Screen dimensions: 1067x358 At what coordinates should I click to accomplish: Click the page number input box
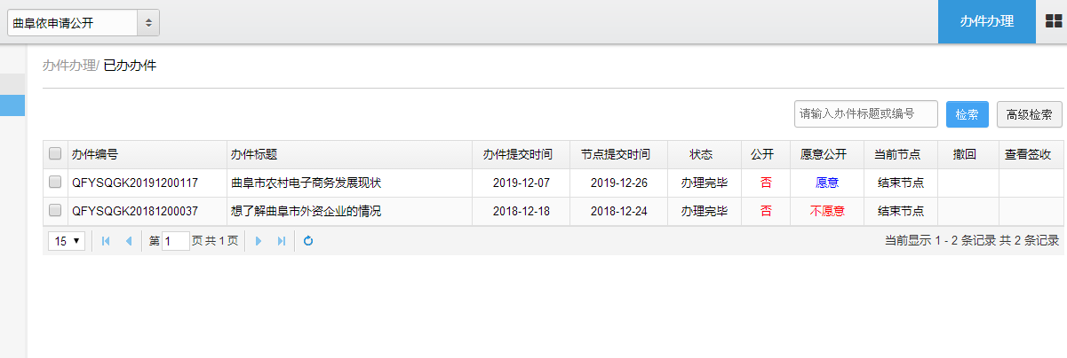176,241
